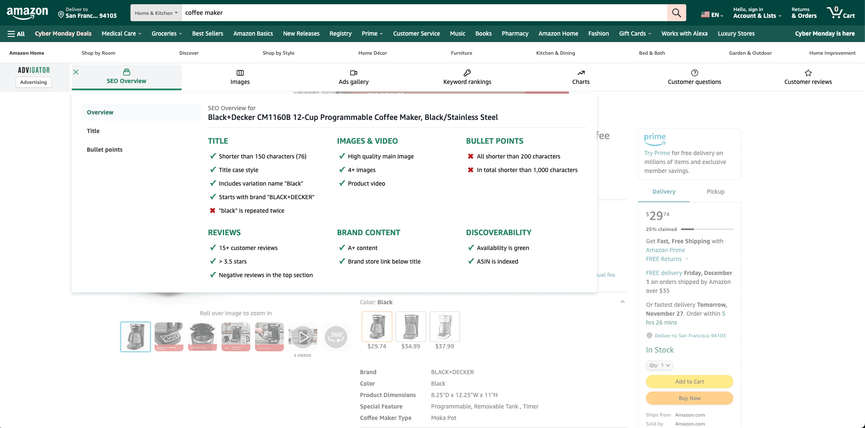
Task: Click the search magnifier button
Action: click(676, 13)
